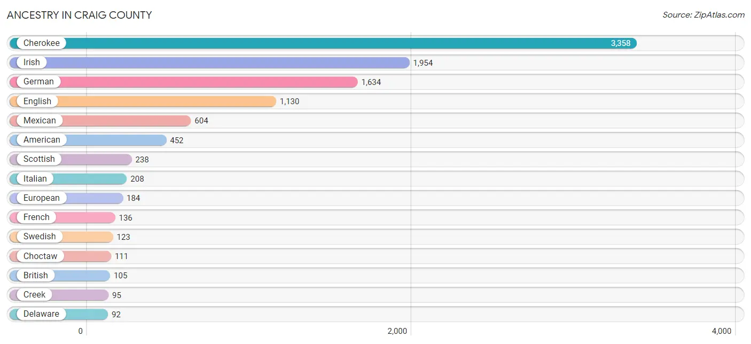The image size is (751, 344).
Task: Click the Mexican bar label
Action: pos(40,120)
